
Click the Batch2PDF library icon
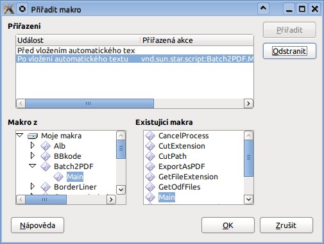point(46,167)
